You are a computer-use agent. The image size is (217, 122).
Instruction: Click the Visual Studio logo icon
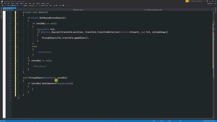[2, 1]
